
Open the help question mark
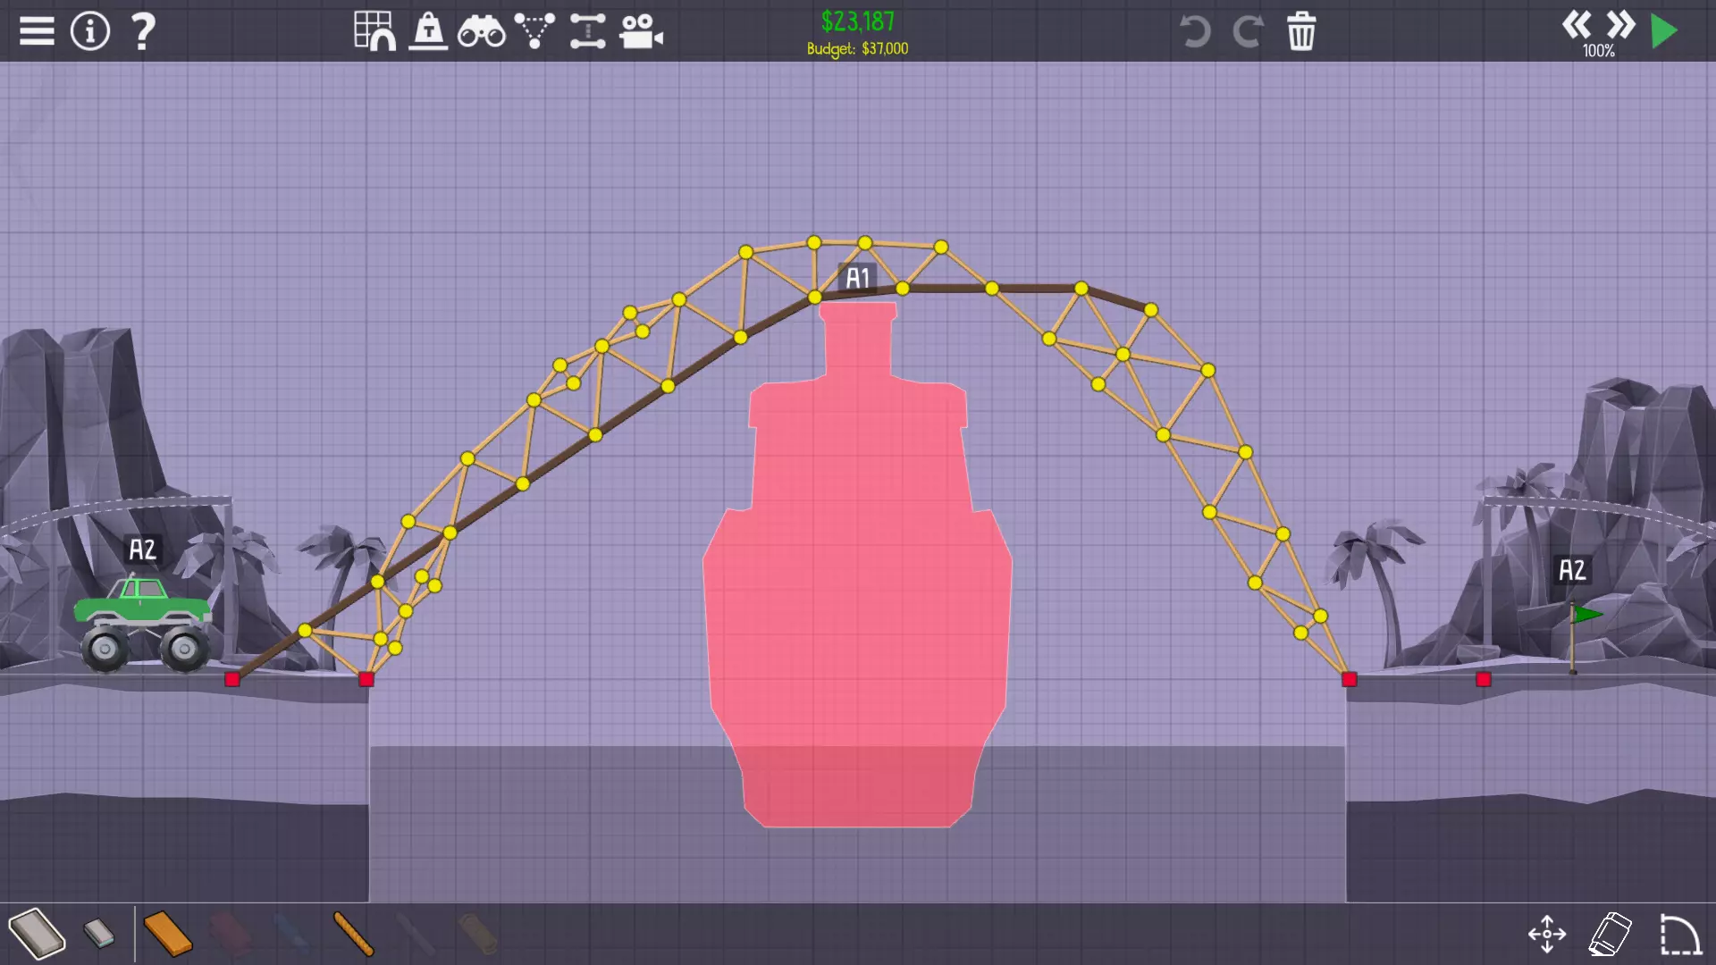coord(143,31)
